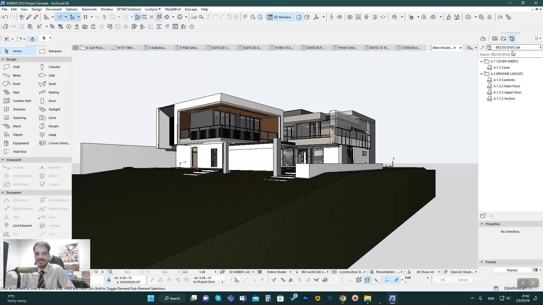Image resolution: width=543 pixels, height=305 pixels.
Task: Switch to the Finish Sche... tab
Action: click(347, 48)
